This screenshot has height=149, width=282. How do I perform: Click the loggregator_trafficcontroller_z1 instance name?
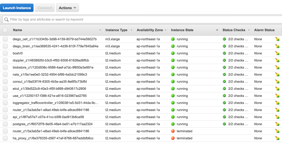[55, 103]
